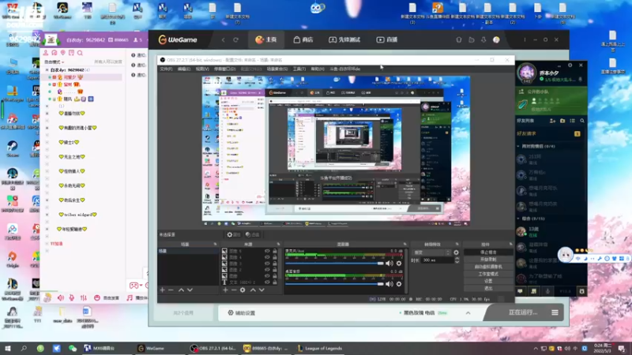Open the WeGame downloads icon
Image resolution: width=632 pixels, height=355 pixels.
tap(483, 39)
